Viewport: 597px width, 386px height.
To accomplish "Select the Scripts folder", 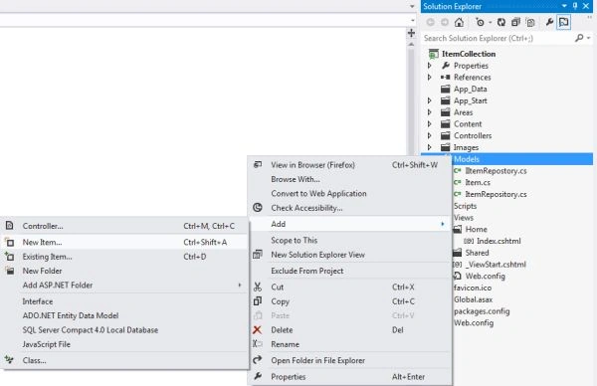I will tap(465, 206).
